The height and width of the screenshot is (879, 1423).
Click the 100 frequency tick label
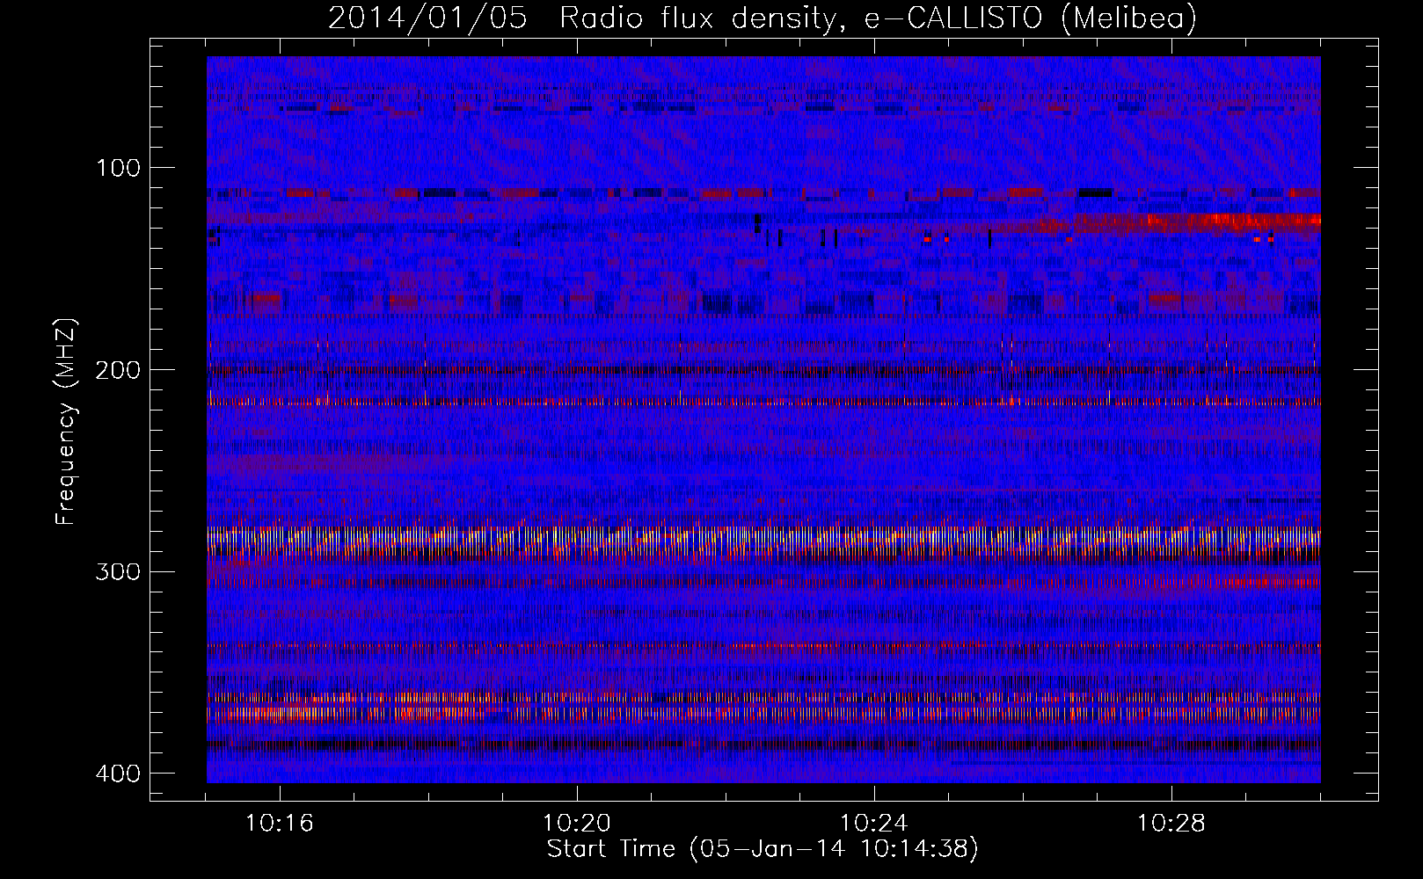tap(117, 168)
